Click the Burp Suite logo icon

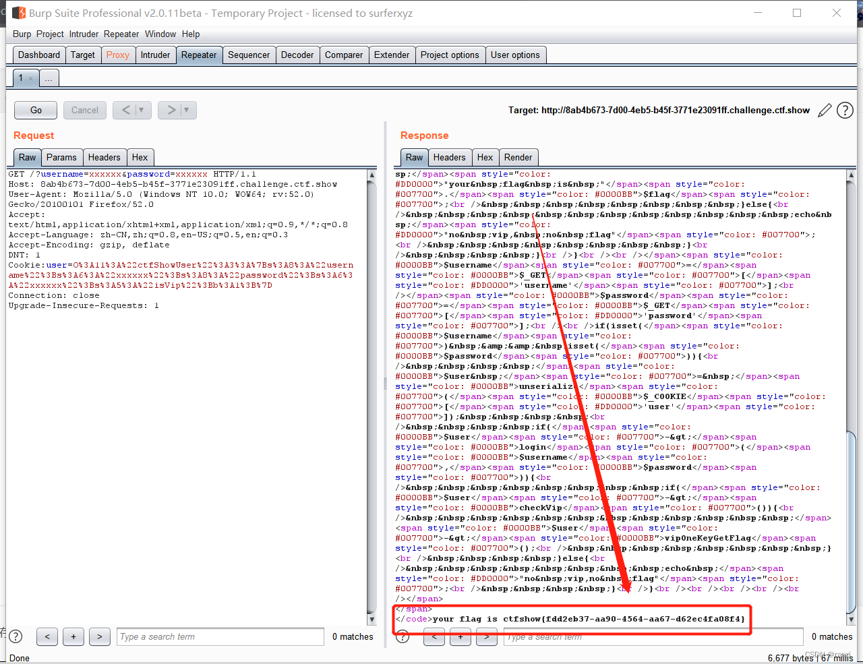pos(19,13)
